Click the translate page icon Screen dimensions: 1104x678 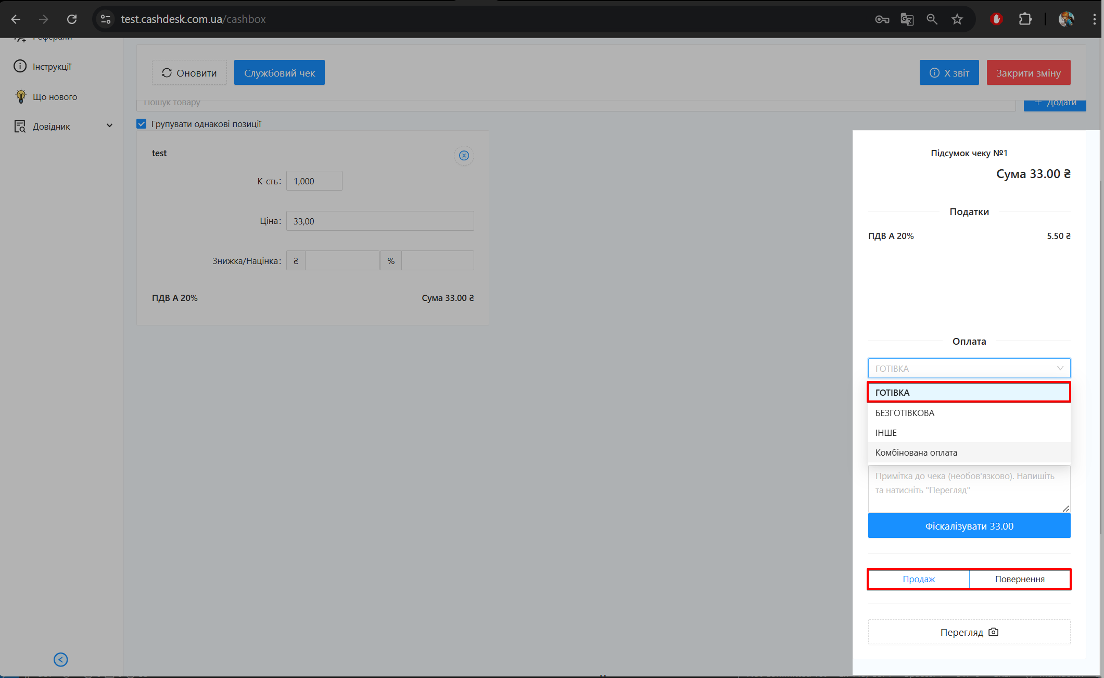click(x=907, y=19)
